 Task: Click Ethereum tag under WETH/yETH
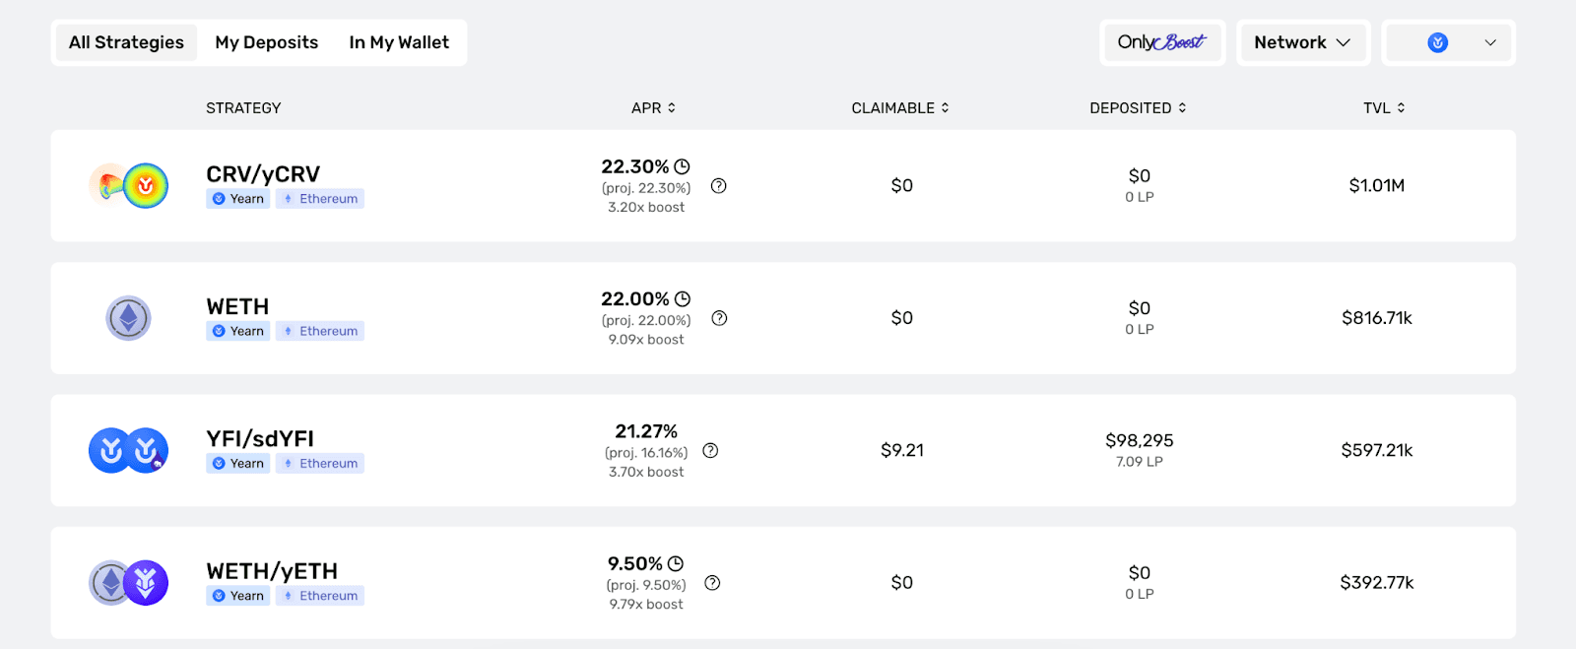click(320, 596)
